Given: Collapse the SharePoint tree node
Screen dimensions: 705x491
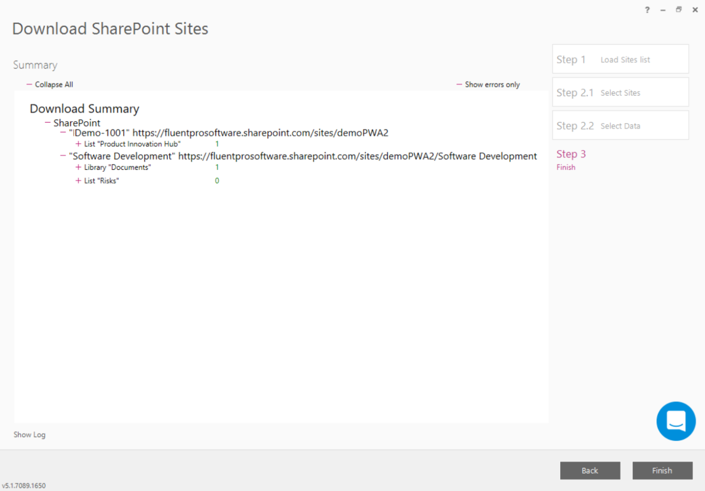Looking at the screenshot, I should pos(48,123).
